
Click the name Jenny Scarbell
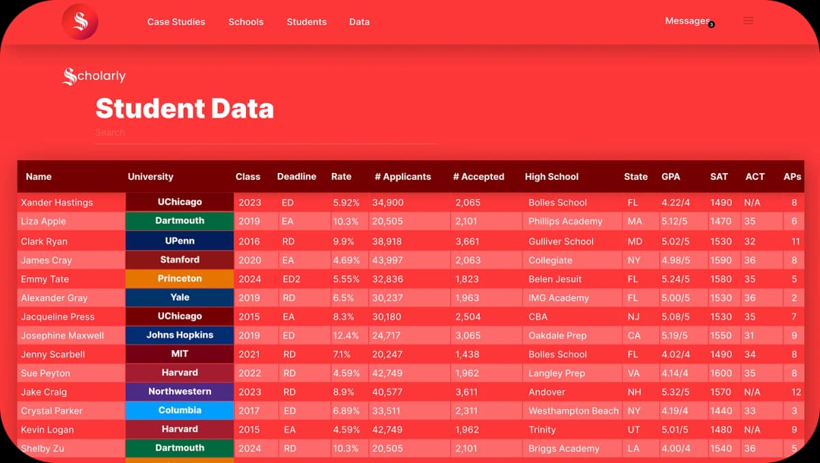click(x=53, y=354)
